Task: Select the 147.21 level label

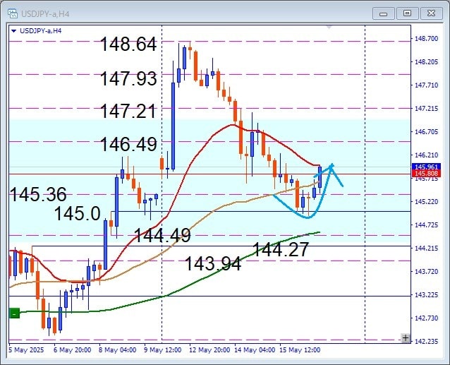Action: pyautogui.click(x=128, y=111)
